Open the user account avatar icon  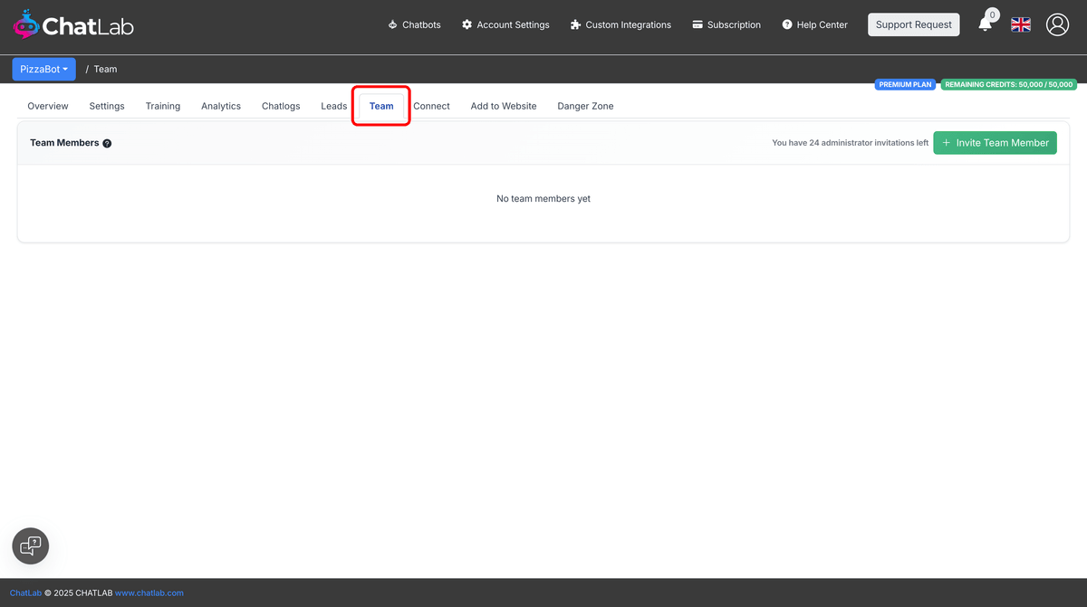1057,24
